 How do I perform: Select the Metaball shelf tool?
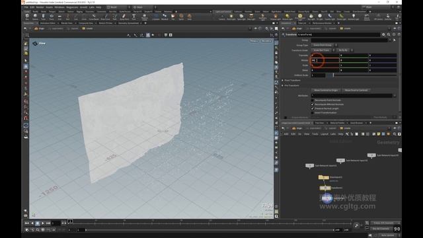[x=165, y=17]
